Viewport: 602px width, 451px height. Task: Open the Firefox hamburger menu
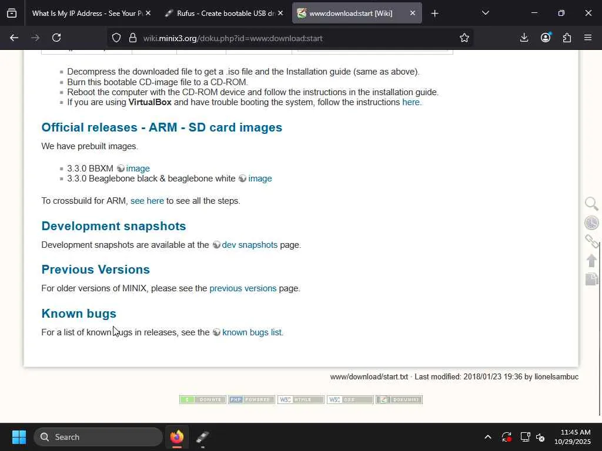pyautogui.click(x=588, y=38)
